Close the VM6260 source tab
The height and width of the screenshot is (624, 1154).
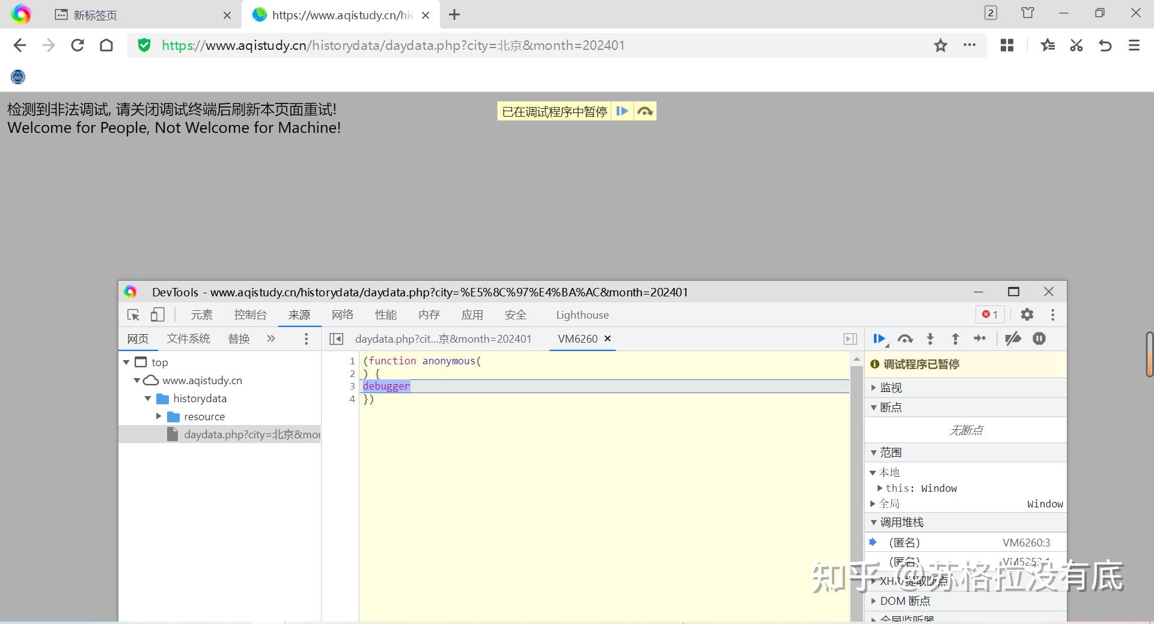point(608,338)
